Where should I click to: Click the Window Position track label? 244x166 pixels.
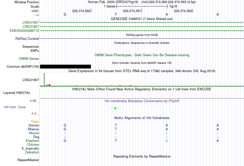tap(27, 2)
